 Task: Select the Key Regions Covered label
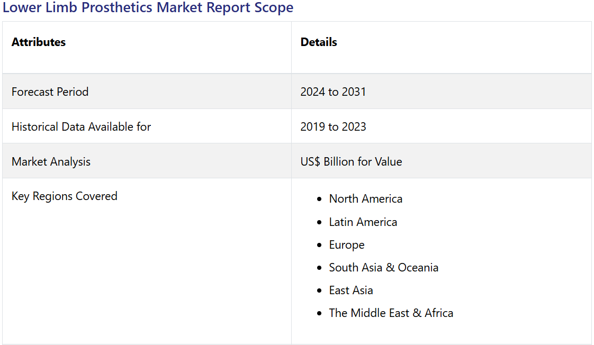(x=65, y=196)
